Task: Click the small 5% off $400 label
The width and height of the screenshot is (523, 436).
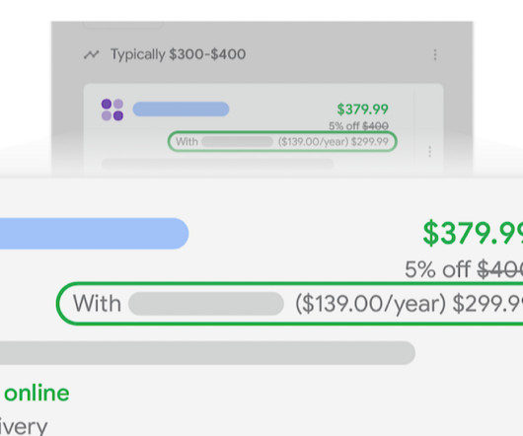Action: coord(358,126)
